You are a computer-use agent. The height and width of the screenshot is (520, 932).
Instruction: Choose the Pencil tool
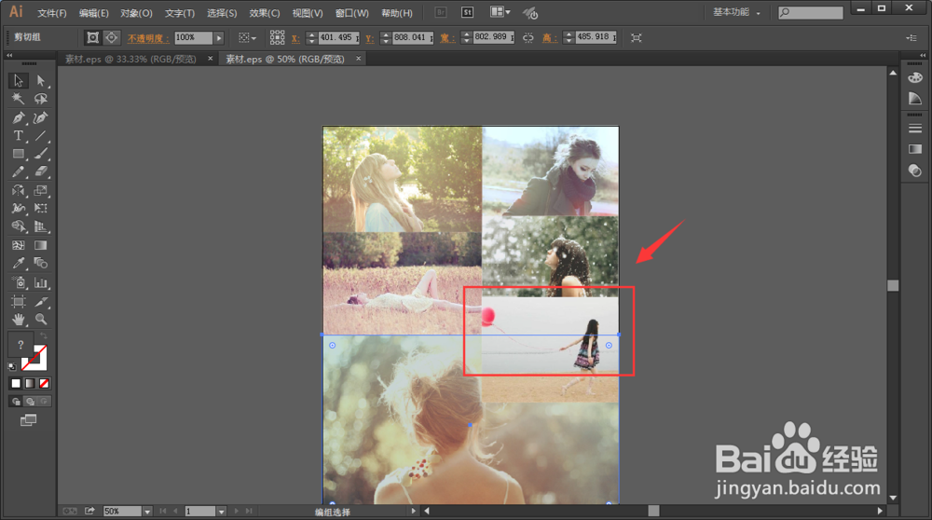[x=19, y=171]
